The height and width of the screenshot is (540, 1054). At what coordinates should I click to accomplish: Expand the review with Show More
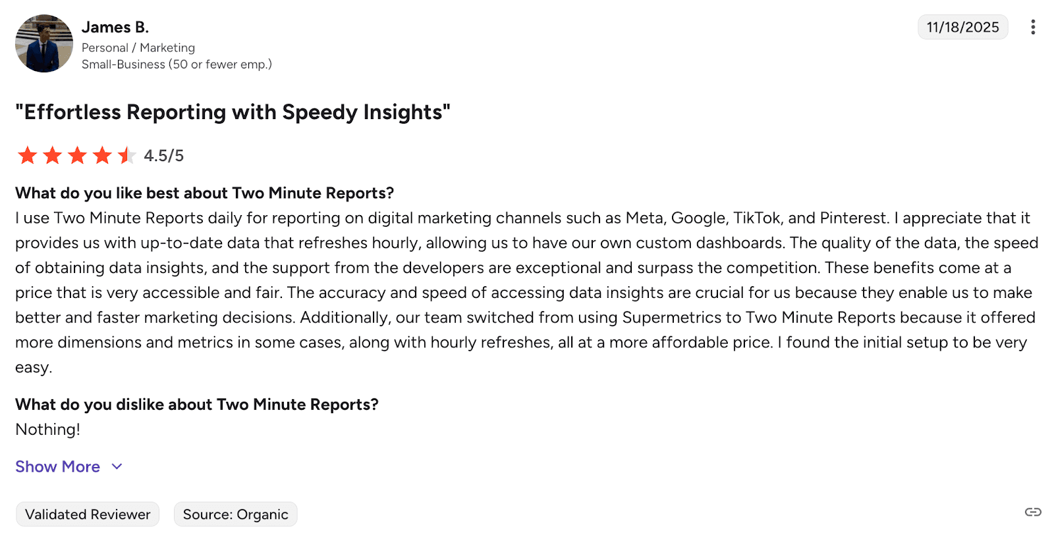(x=58, y=466)
